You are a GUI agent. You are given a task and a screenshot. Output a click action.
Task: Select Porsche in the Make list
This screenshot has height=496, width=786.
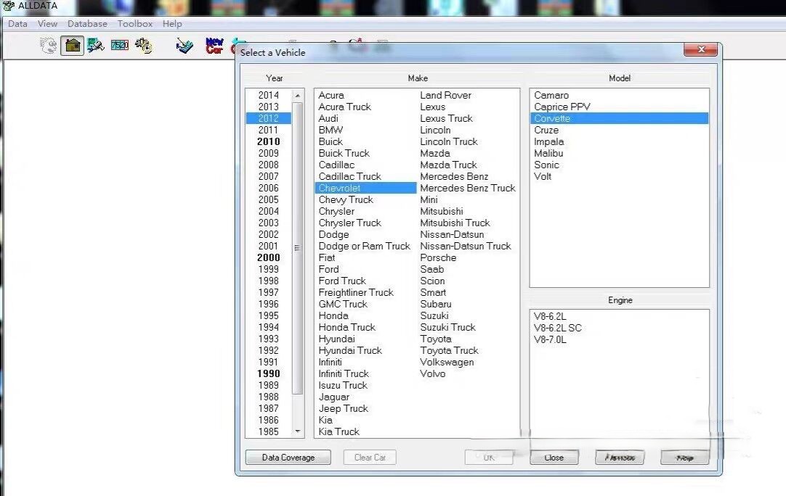point(438,257)
